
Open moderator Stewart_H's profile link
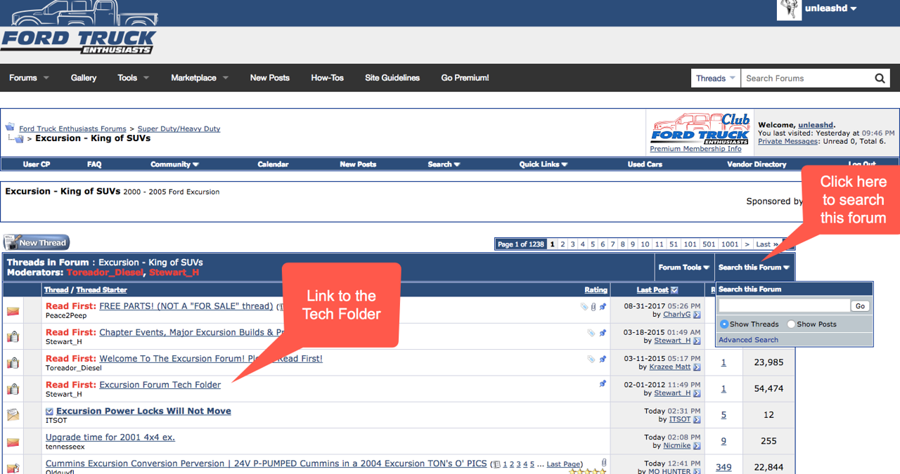(174, 272)
